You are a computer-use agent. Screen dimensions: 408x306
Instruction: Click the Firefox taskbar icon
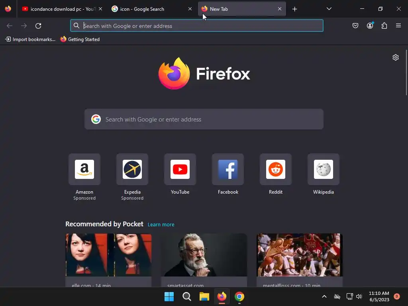[222, 296]
